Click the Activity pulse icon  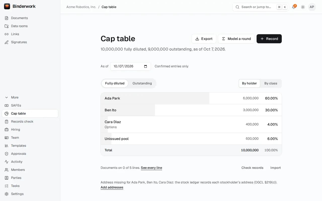7,162
